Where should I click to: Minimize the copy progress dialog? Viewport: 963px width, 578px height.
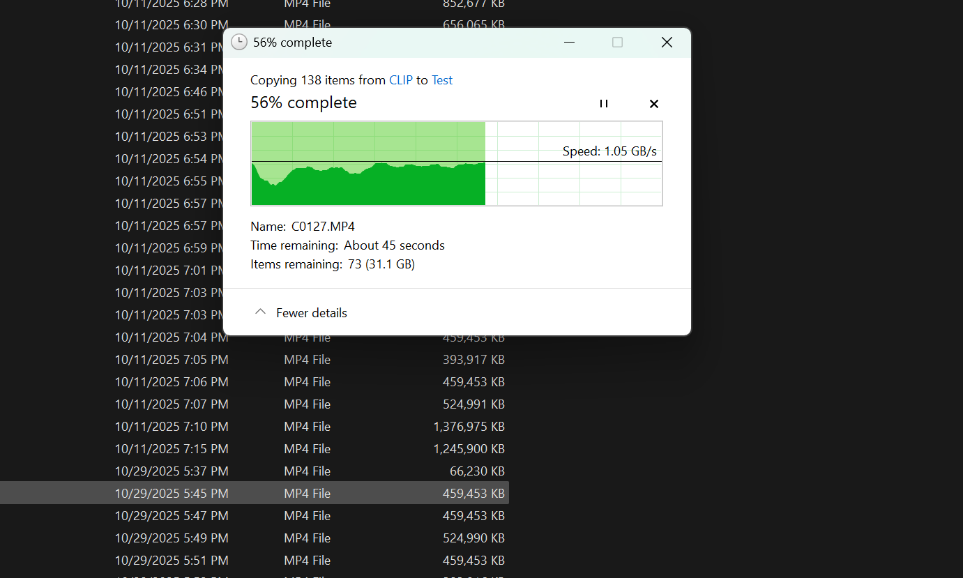pos(569,43)
